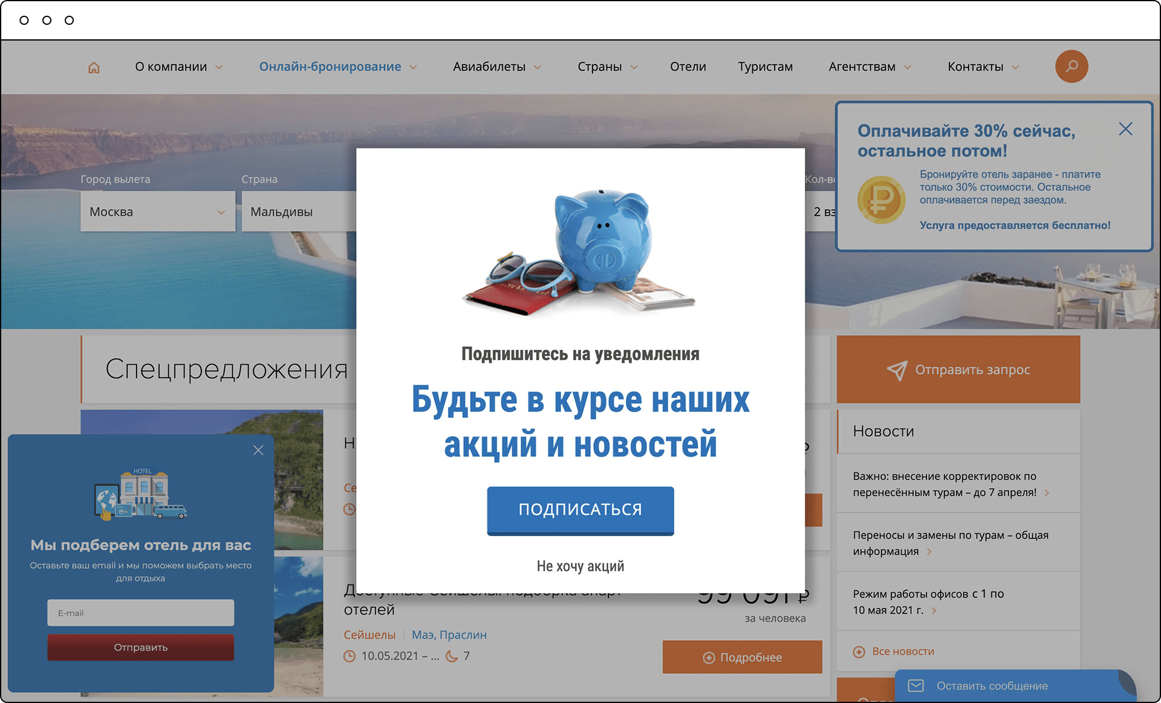The width and height of the screenshot is (1161, 703).
Task: Close the 30% payment promo banner
Action: (1125, 129)
